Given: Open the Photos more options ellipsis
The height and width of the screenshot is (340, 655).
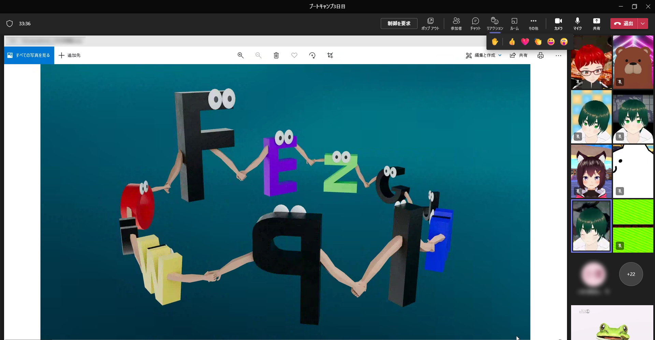Looking at the screenshot, I should point(558,55).
